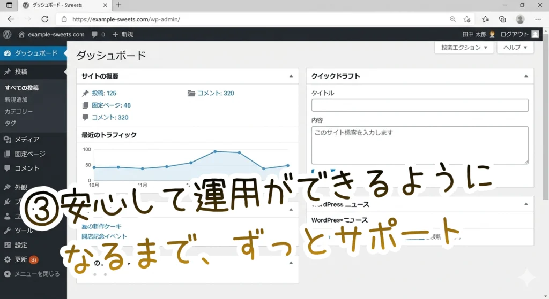Open browser settings and more menu
Image resolution: width=549 pixels, height=299 pixels.
(x=538, y=19)
